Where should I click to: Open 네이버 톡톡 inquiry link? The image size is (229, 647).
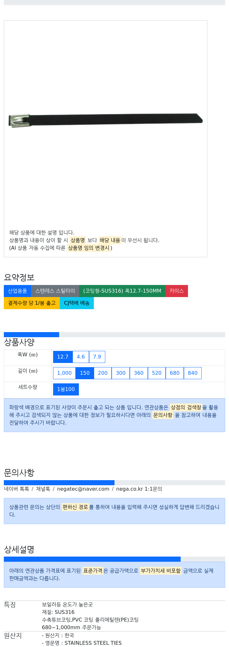point(17,489)
